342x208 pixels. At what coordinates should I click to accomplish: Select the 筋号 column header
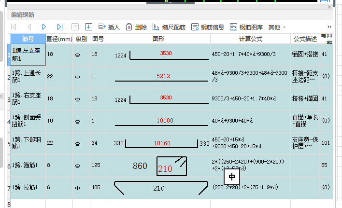(28, 39)
